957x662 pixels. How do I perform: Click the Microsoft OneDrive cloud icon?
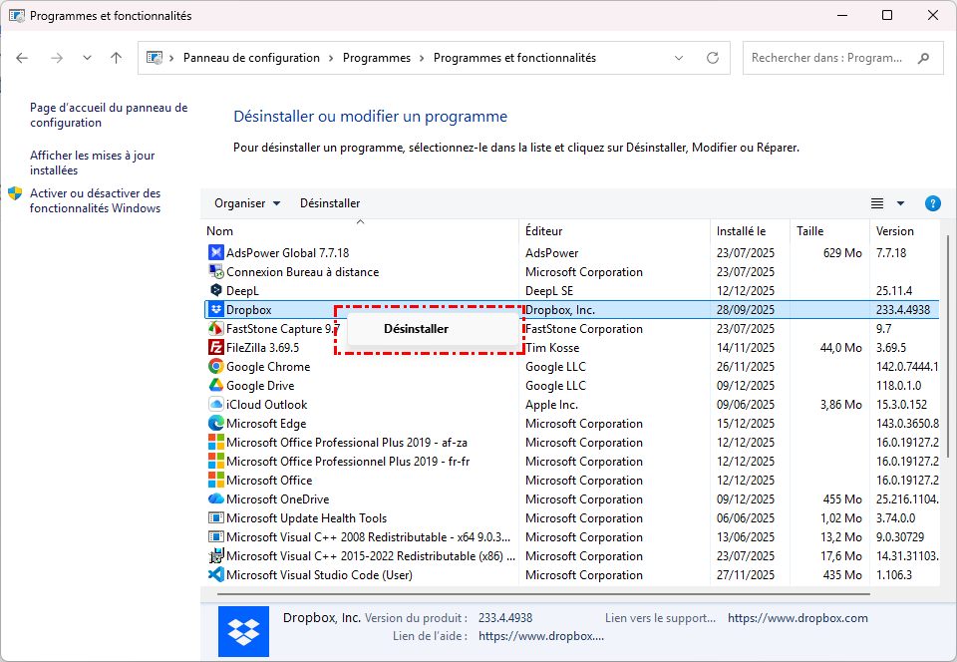point(215,499)
